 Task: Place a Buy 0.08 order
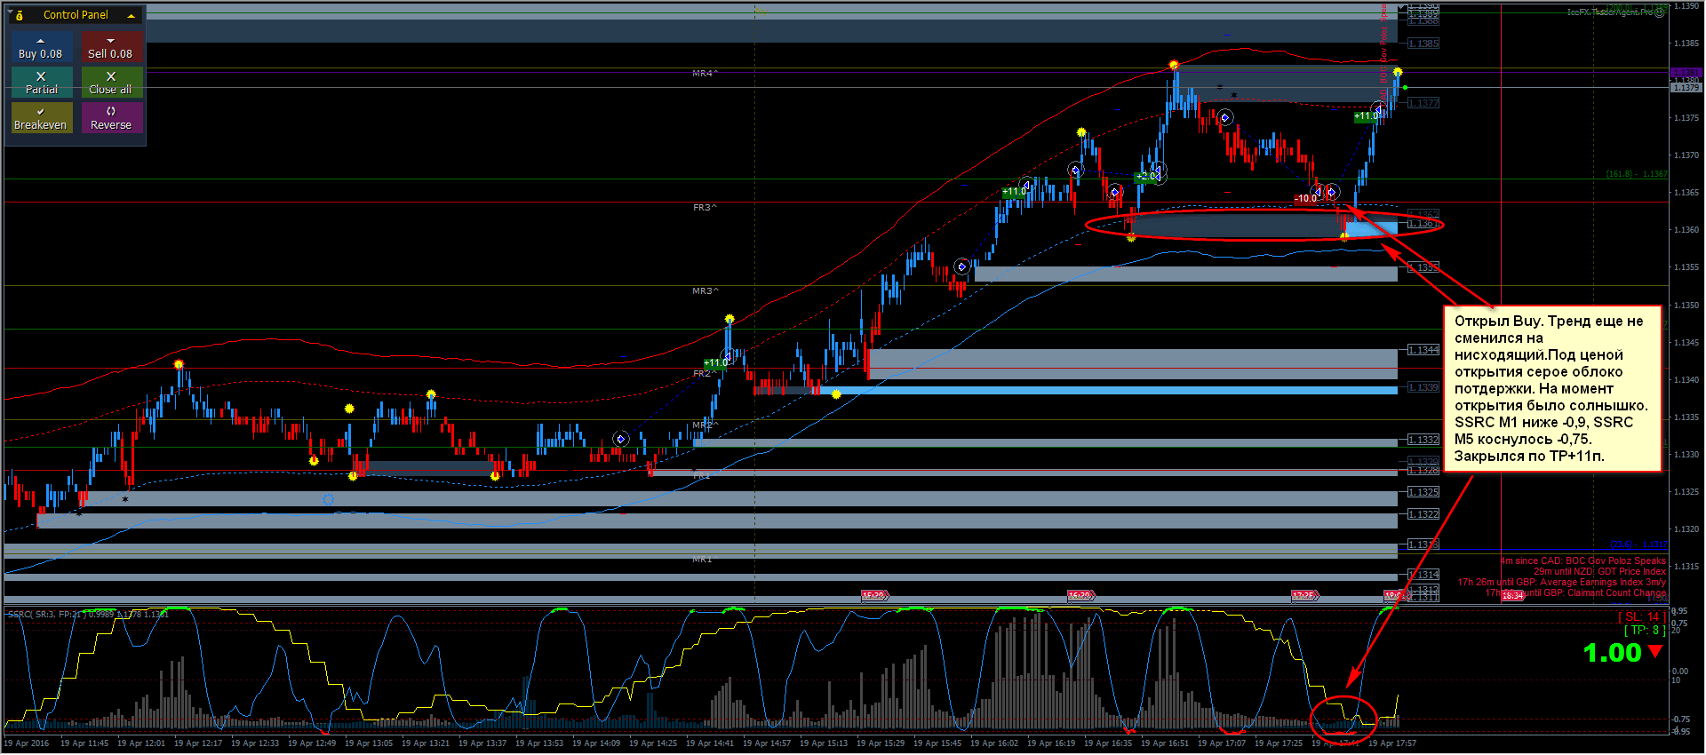click(x=41, y=48)
